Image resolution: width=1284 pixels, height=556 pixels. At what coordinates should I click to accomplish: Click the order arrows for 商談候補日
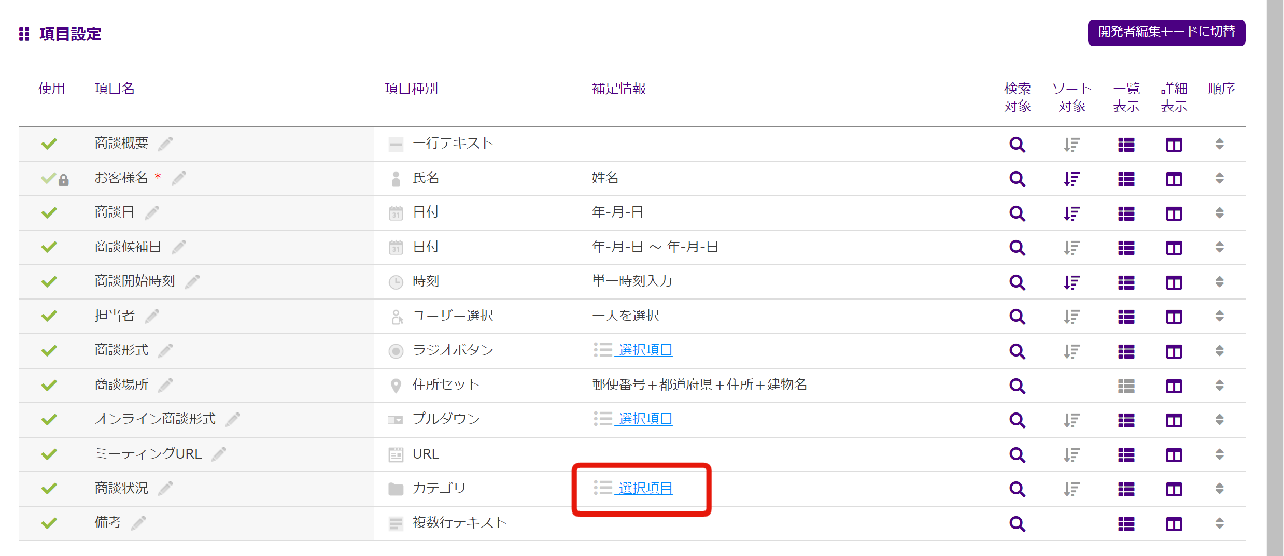point(1220,247)
